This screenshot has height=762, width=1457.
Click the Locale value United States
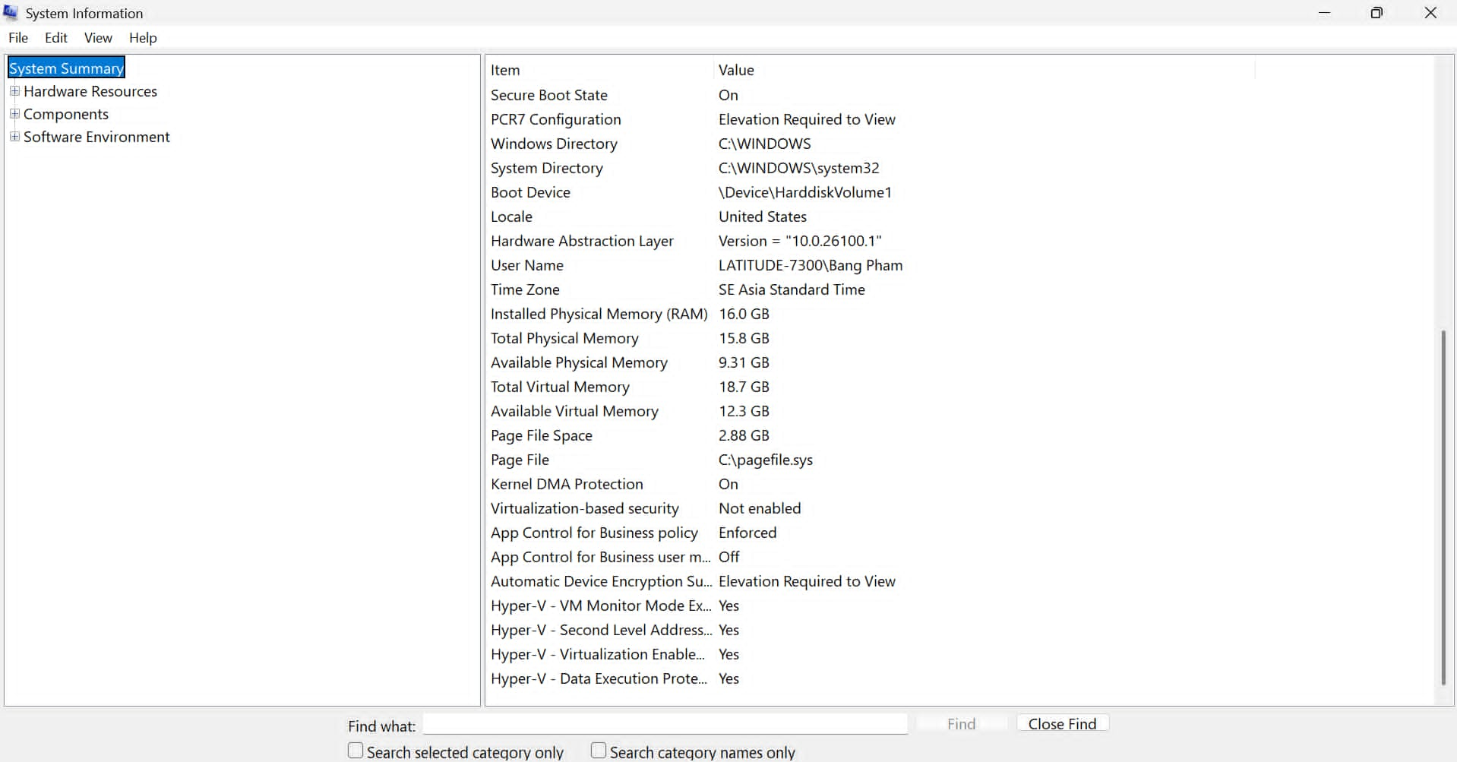(x=763, y=217)
